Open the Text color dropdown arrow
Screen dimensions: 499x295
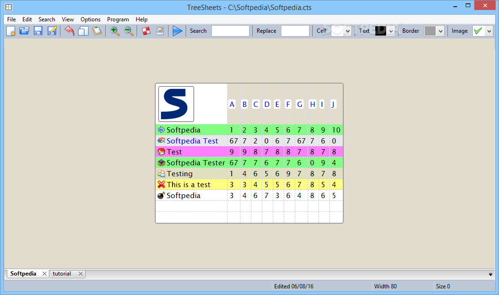click(x=391, y=31)
